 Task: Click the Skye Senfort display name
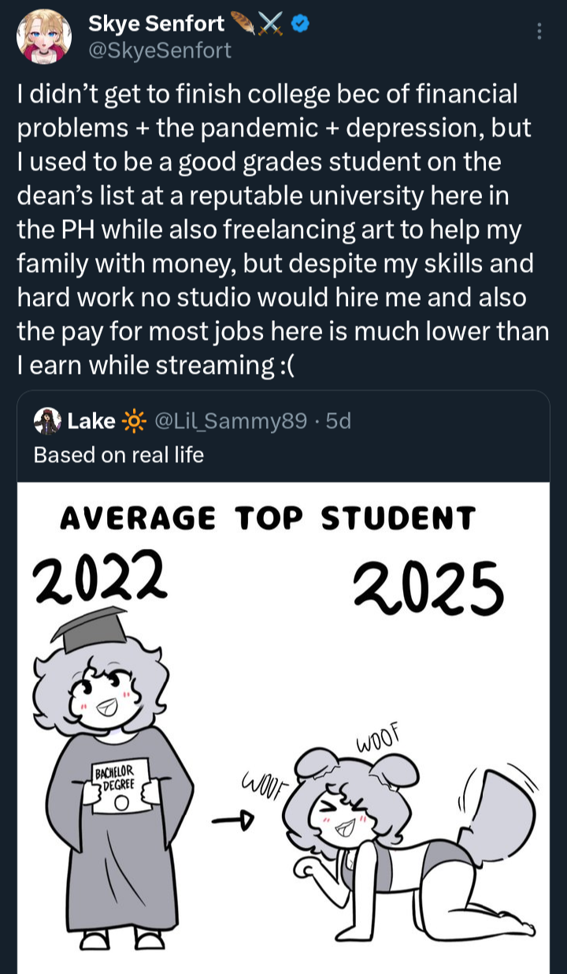click(x=156, y=24)
